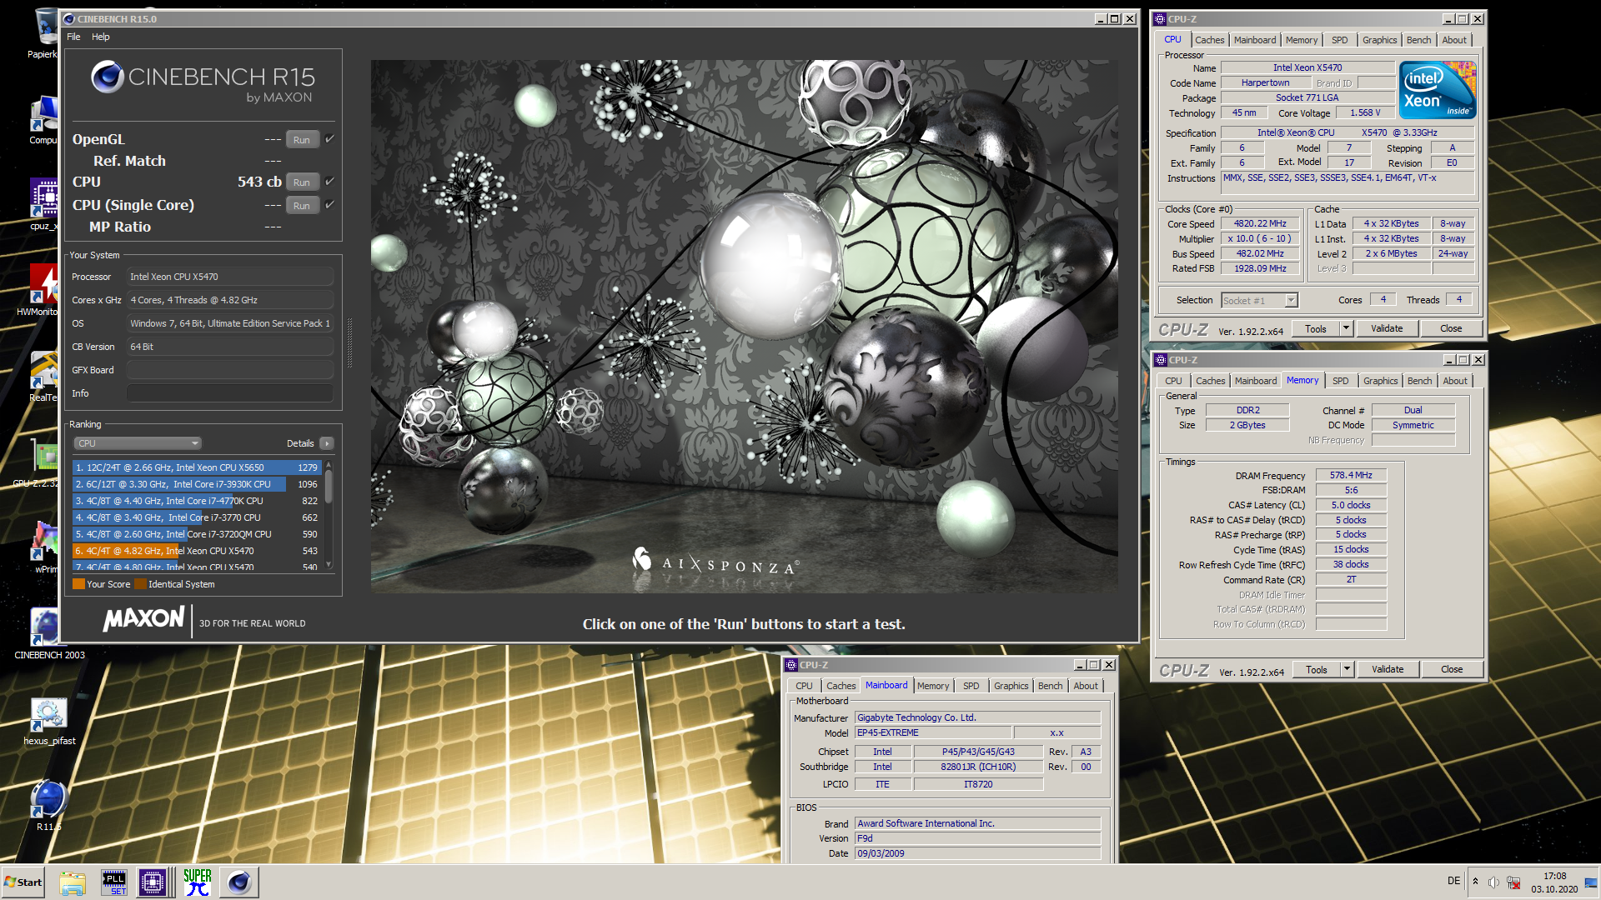Screen dimensions: 1601x900
Task: Click the ranking Details arrow icon
Action: coord(327,443)
